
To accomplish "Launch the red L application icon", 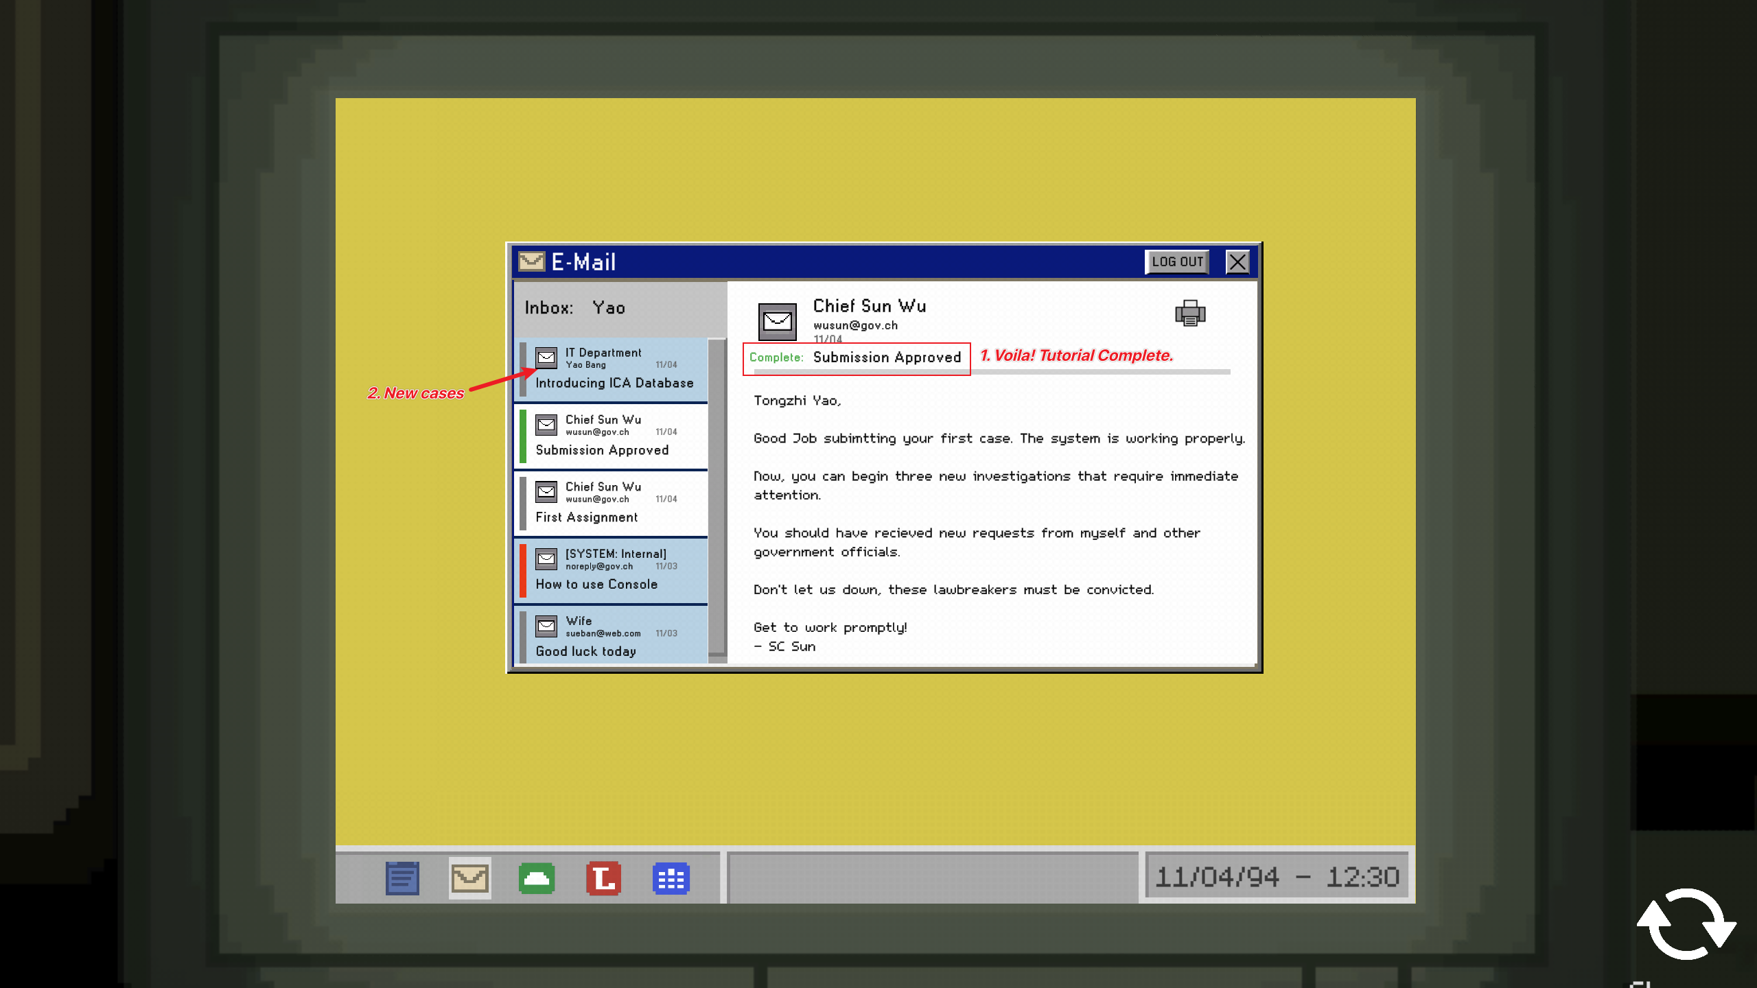I will point(603,878).
